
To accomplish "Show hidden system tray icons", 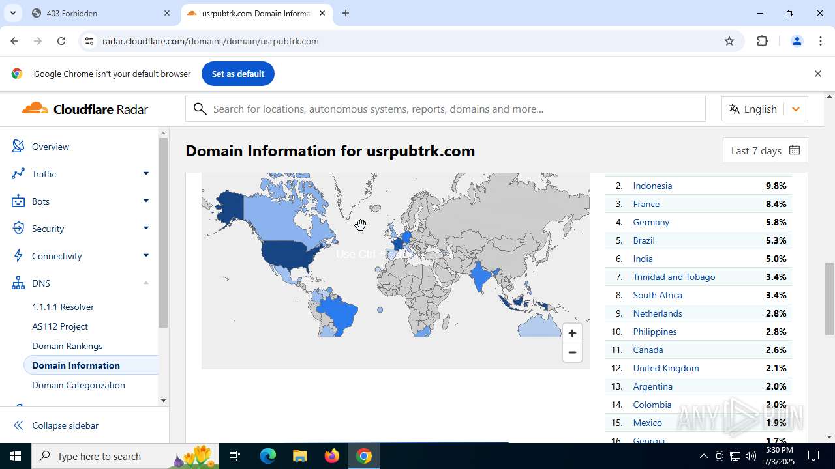I will [703, 456].
